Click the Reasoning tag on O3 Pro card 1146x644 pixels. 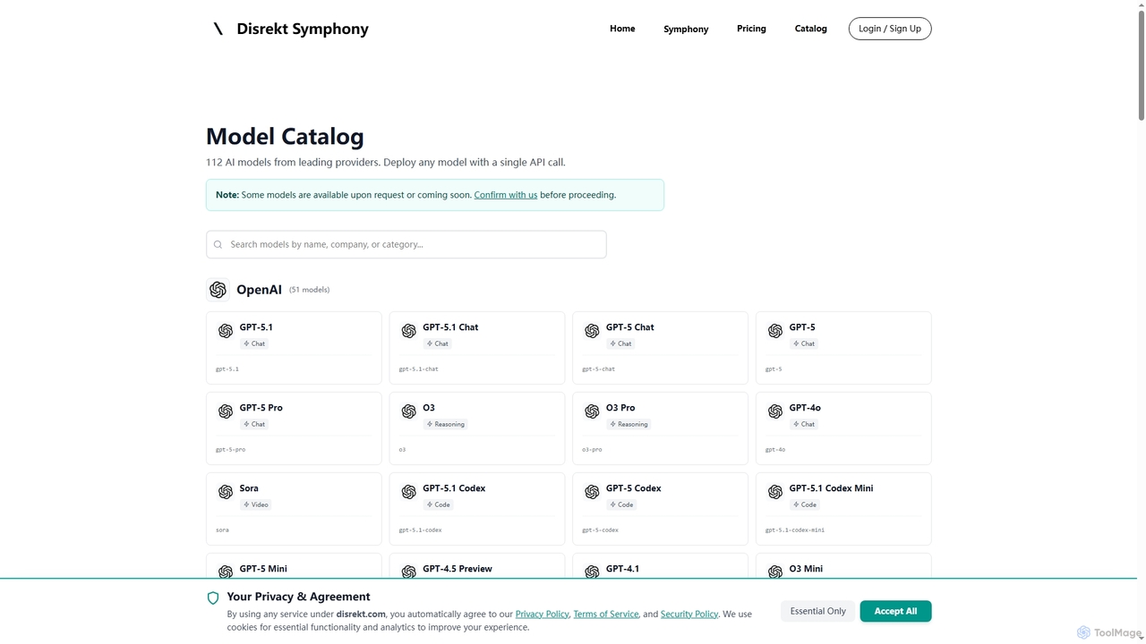(x=629, y=424)
